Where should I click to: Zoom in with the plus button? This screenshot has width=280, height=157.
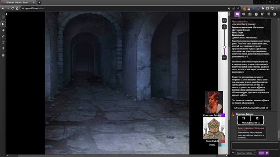[224, 27]
